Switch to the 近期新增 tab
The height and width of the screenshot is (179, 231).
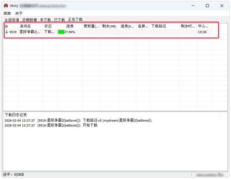coord(29,20)
